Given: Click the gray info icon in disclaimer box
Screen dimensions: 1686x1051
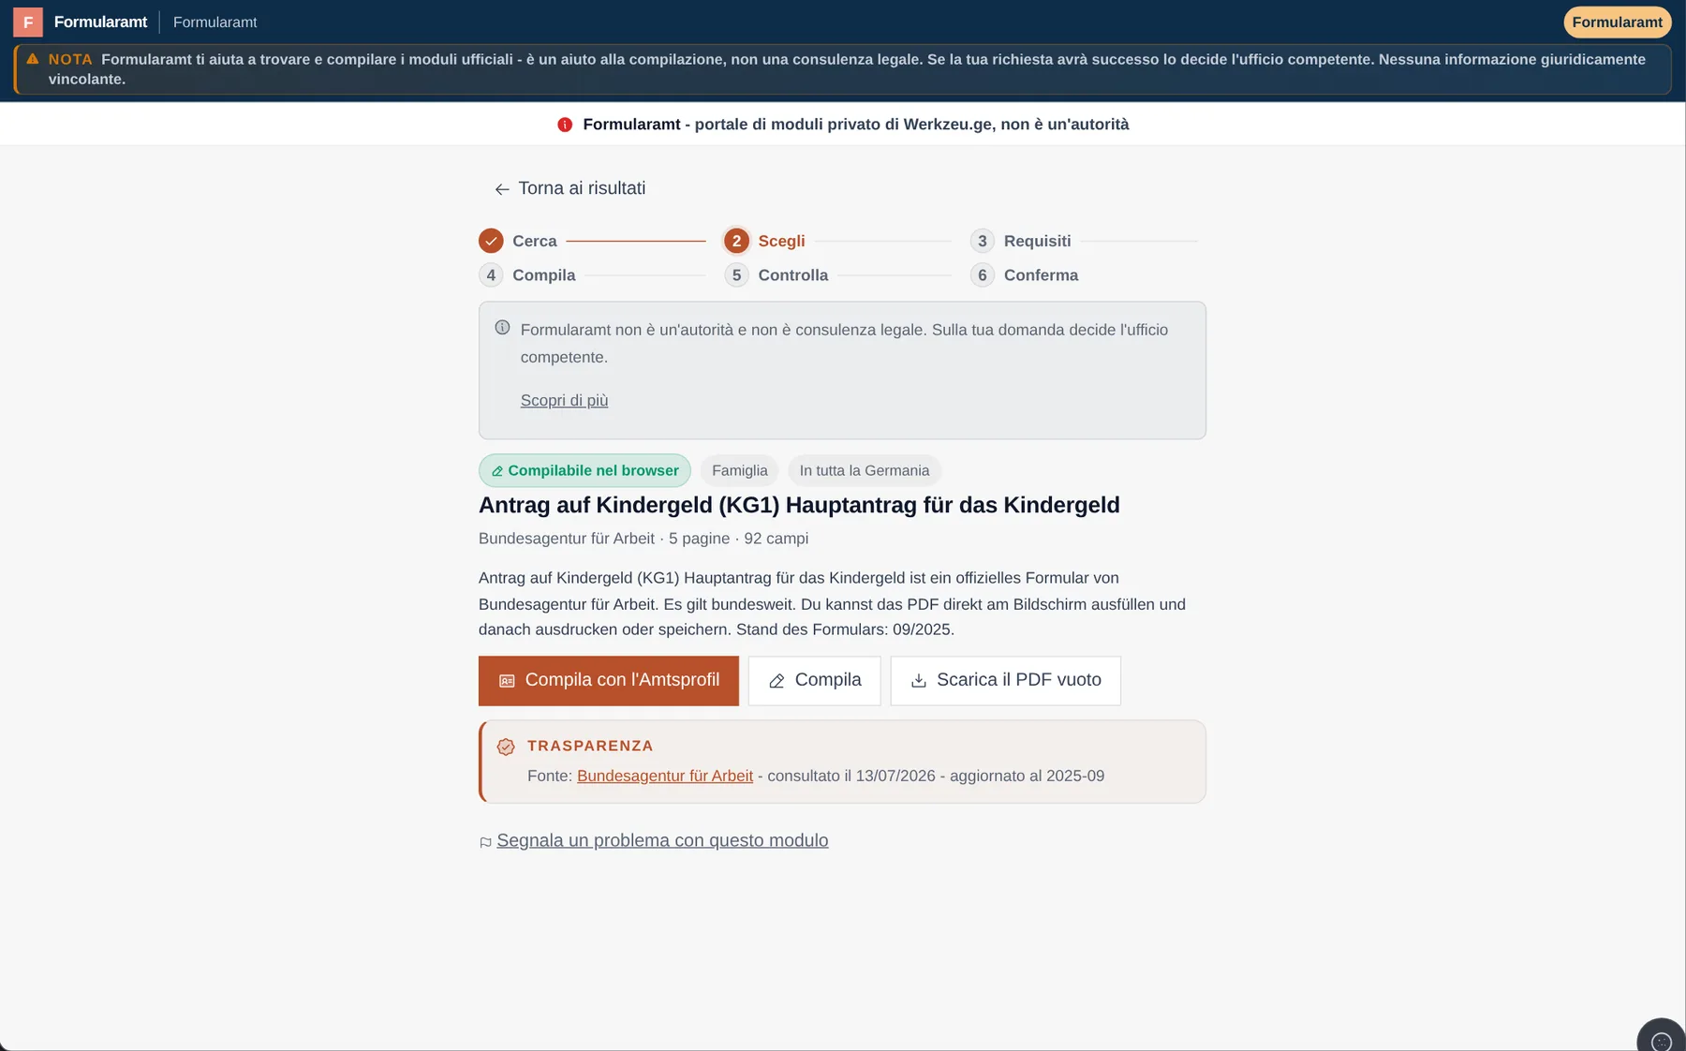Looking at the screenshot, I should click(502, 328).
